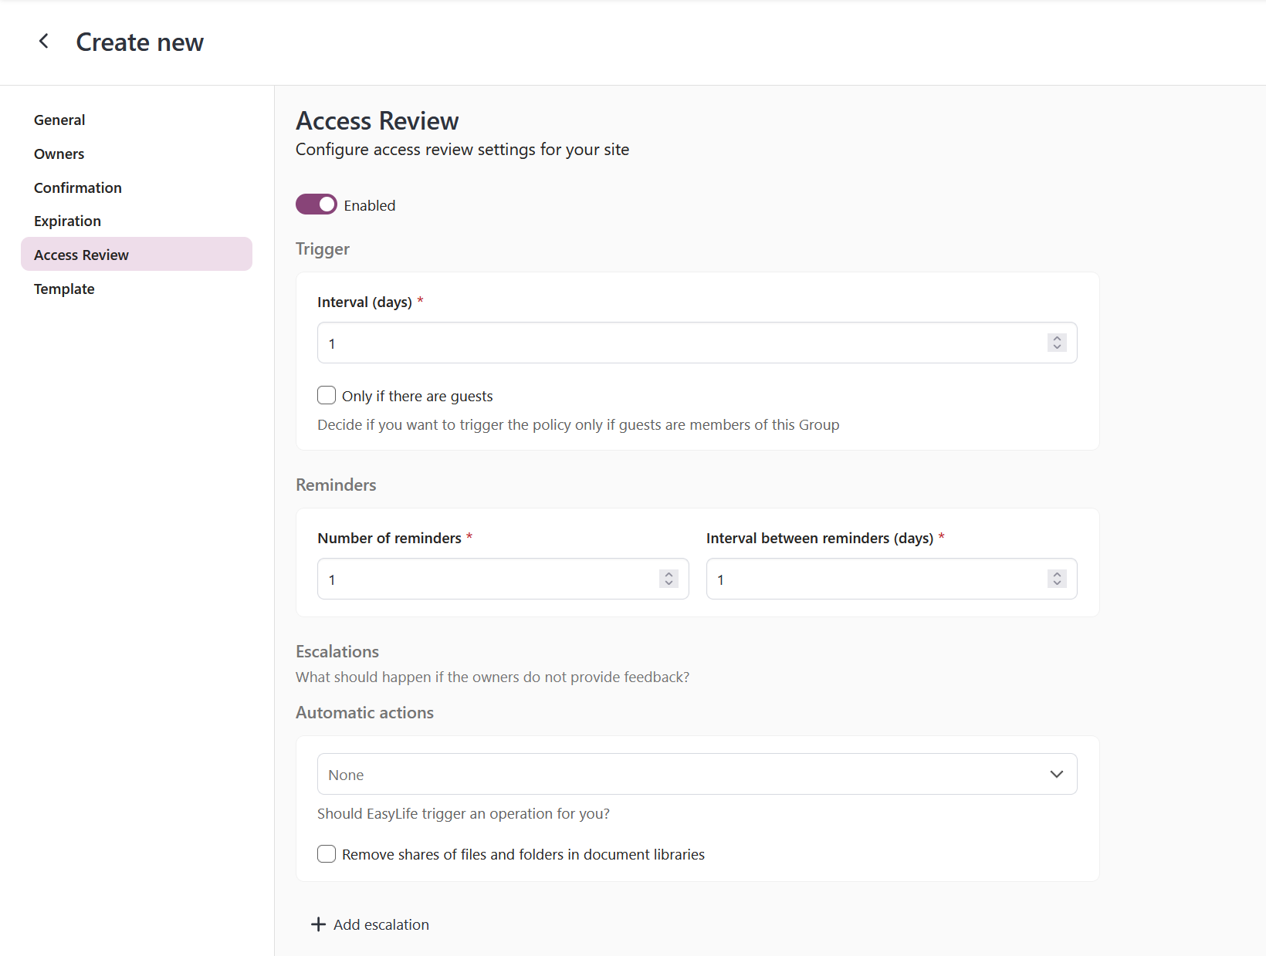Click the back arrow beside Create new
Viewport: 1266px width, 956px height.
pos(44,41)
